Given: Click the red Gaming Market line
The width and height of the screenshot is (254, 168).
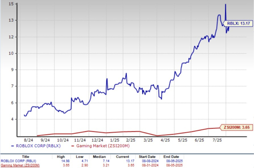Looking at the screenshot, I should (123, 132).
